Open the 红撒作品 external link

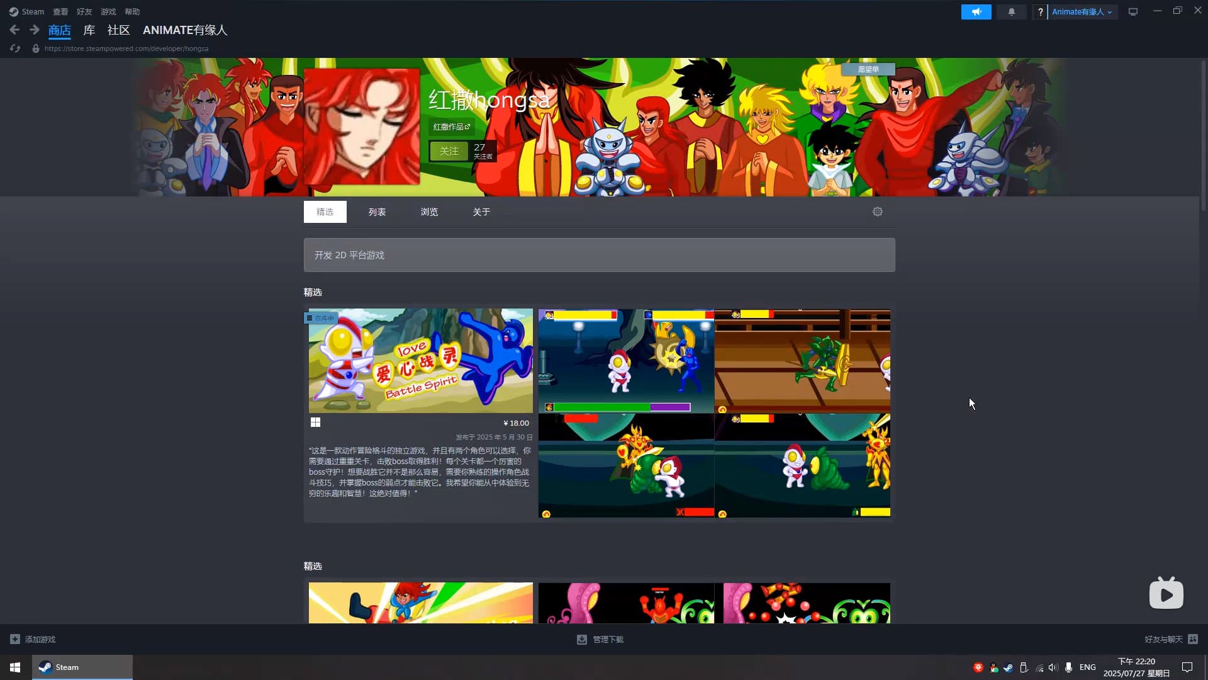pyautogui.click(x=452, y=127)
